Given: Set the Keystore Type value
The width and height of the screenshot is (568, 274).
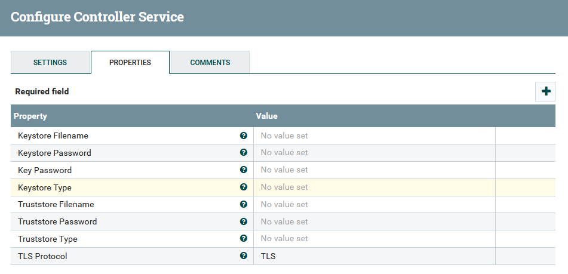Looking at the screenshot, I should coord(374,187).
